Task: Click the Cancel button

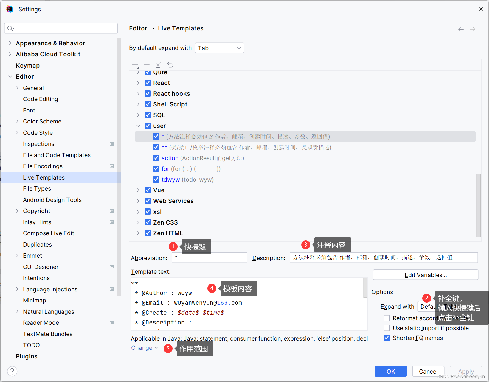Action: pos(428,371)
